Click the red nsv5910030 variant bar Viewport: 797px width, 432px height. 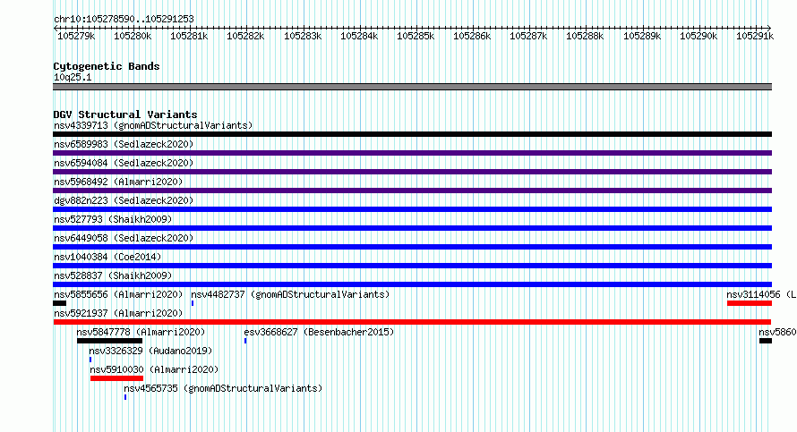pyautogui.click(x=116, y=378)
